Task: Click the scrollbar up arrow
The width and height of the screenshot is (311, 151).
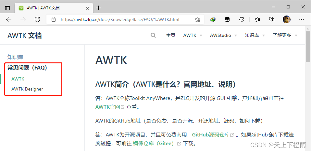Action: (x=308, y=28)
